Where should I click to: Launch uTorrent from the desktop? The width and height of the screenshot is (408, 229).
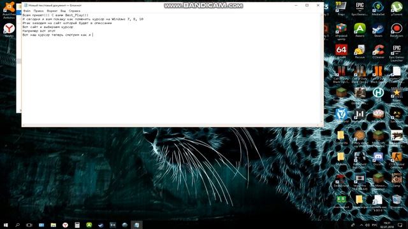(x=397, y=8)
